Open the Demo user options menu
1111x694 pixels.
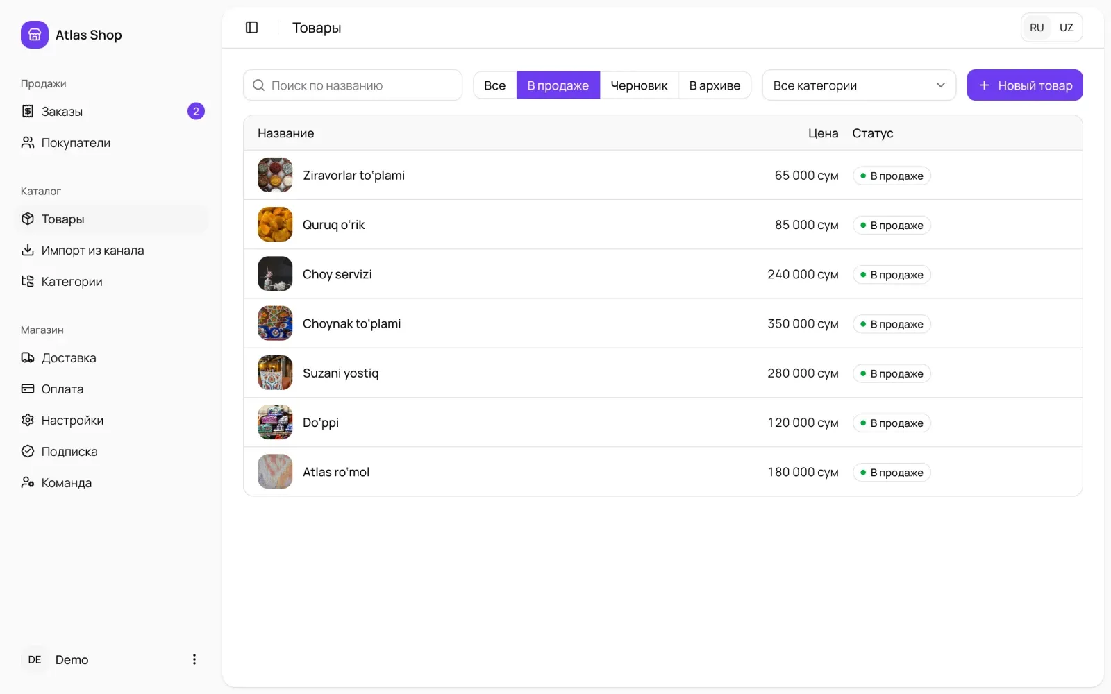tap(194, 659)
